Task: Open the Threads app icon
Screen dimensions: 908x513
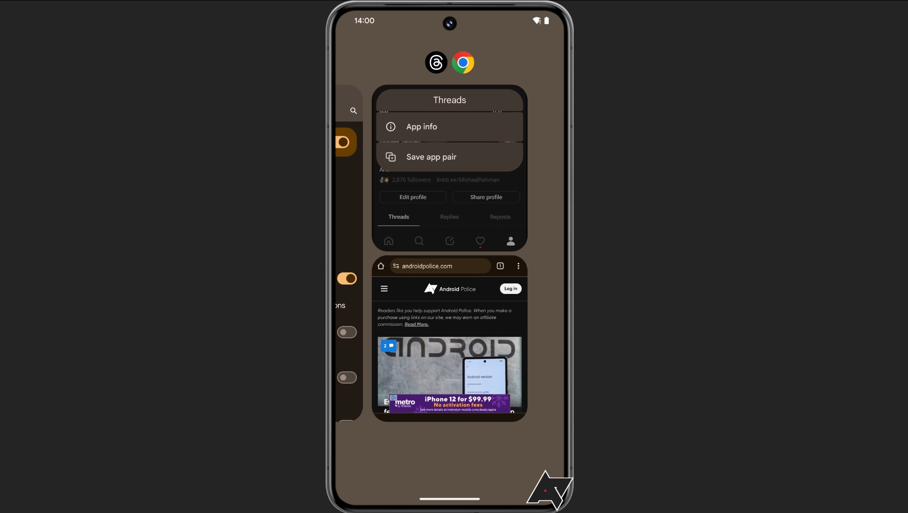Action: point(436,62)
